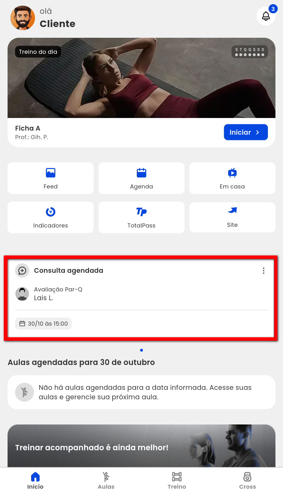Select the 30/10 às 15:00 date chip
The height and width of the screenshot is (494, 283).
tap(43, 323)
